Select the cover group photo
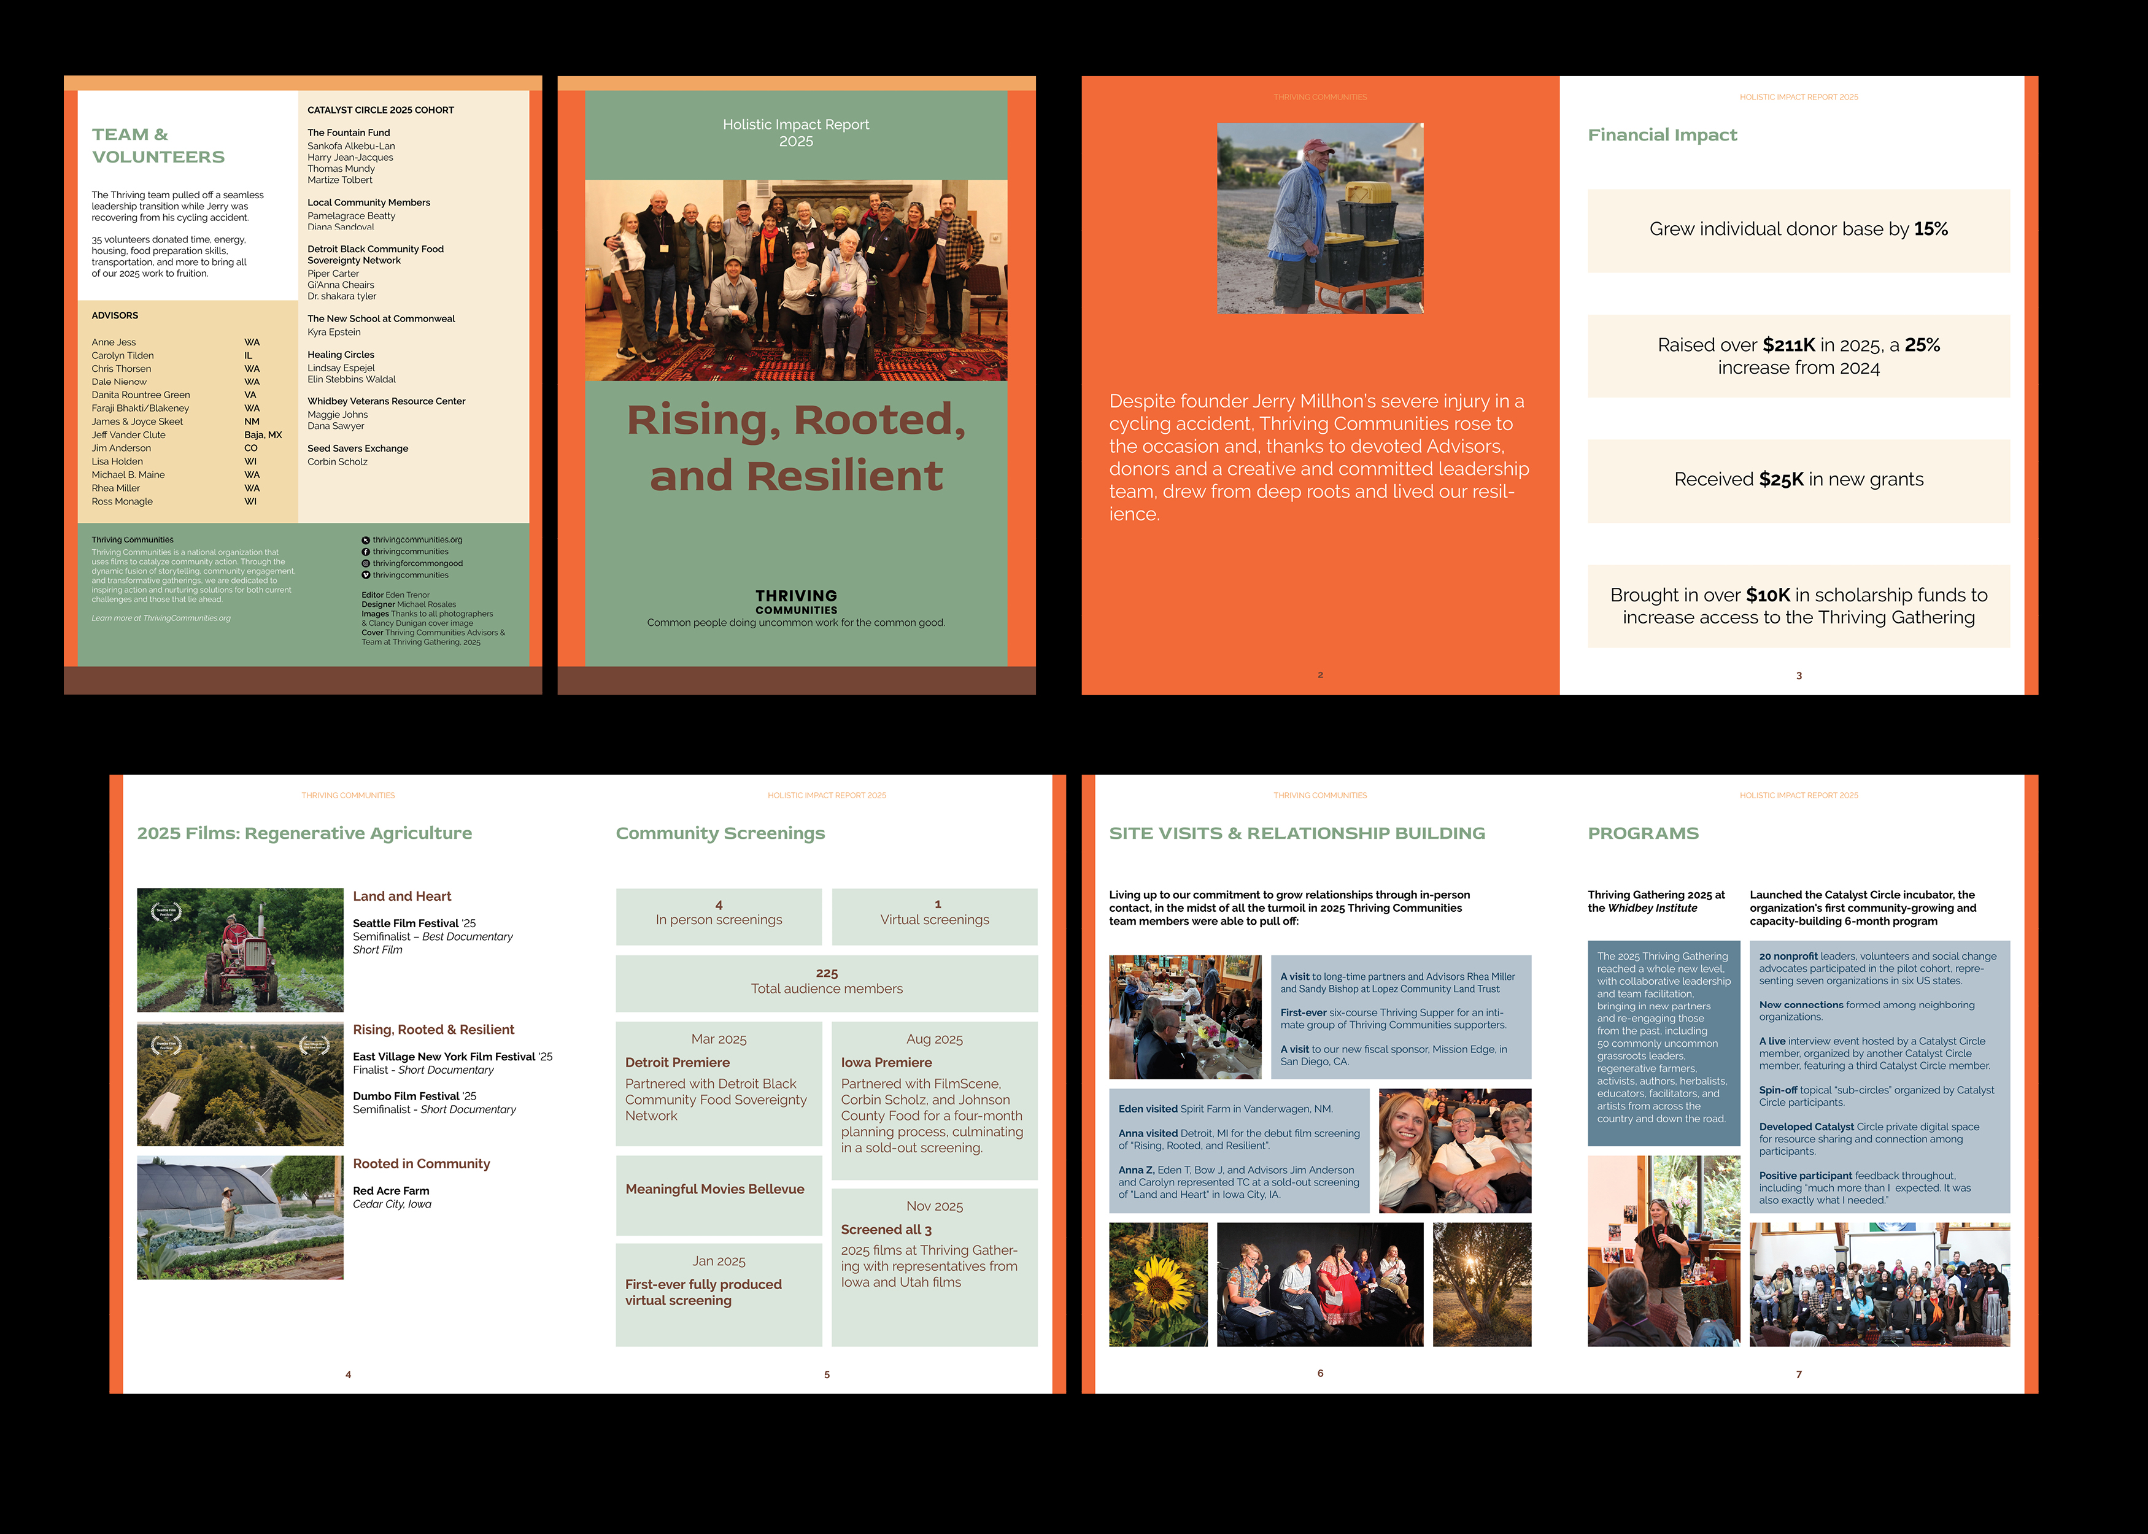The image size is (2148, 1534). (x=795, y=280)
